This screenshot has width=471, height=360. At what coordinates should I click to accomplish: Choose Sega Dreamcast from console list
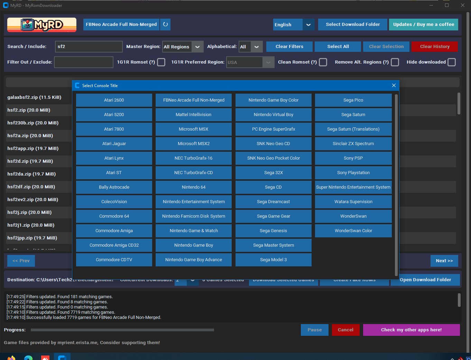[x=273, y=202]
